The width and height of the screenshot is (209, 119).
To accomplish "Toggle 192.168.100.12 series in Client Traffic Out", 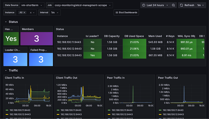I will (71, 115).
